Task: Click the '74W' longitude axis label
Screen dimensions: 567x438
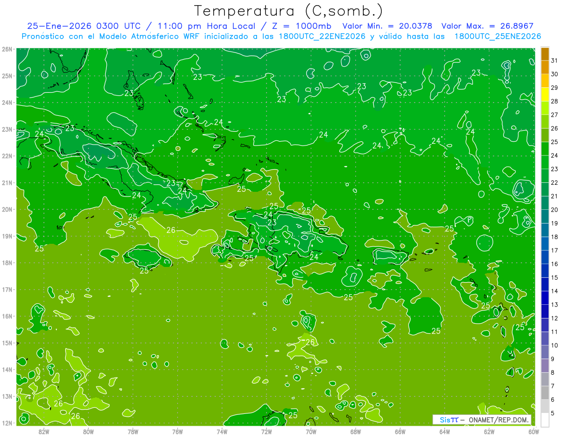Action: pos(222,431)
